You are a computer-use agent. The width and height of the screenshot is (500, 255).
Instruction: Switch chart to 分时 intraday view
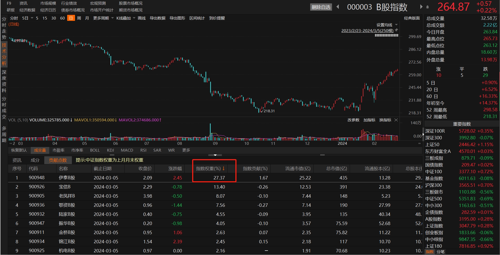coord(14,18)
